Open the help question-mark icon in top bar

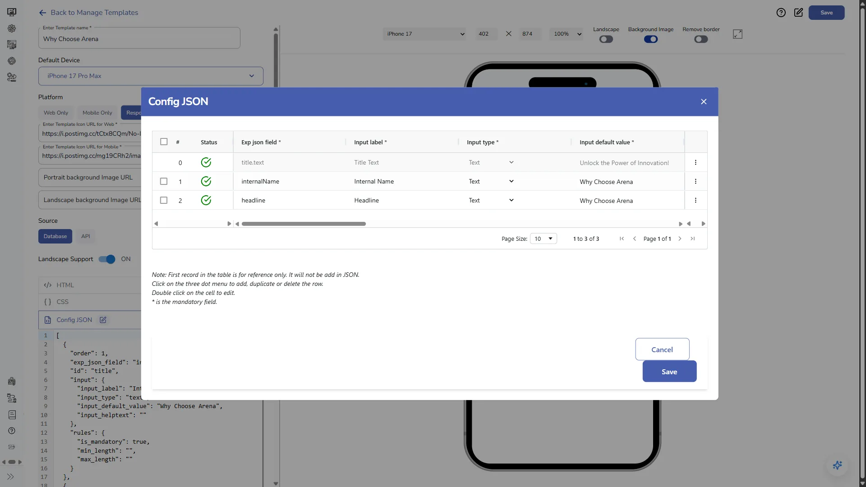[x=781, y=13]
